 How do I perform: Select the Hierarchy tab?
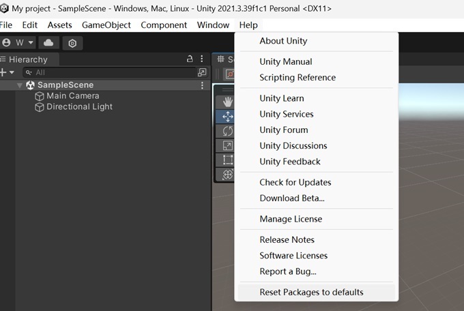pyautogui.click(x=28, y=59)
